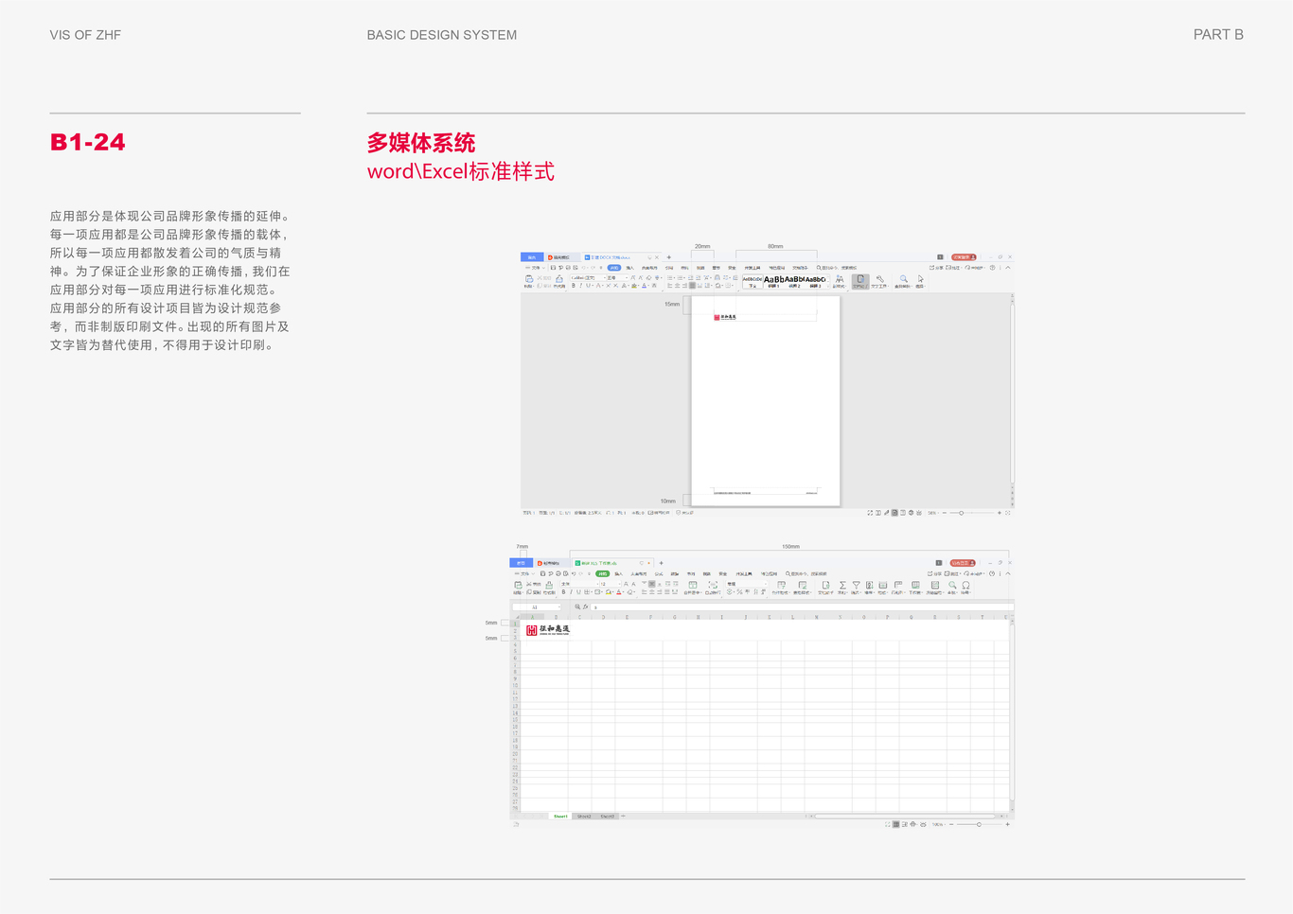Switch to page layout view in Word status bar
Screen dimensions: 1293x914
click(x=894, y=513)
